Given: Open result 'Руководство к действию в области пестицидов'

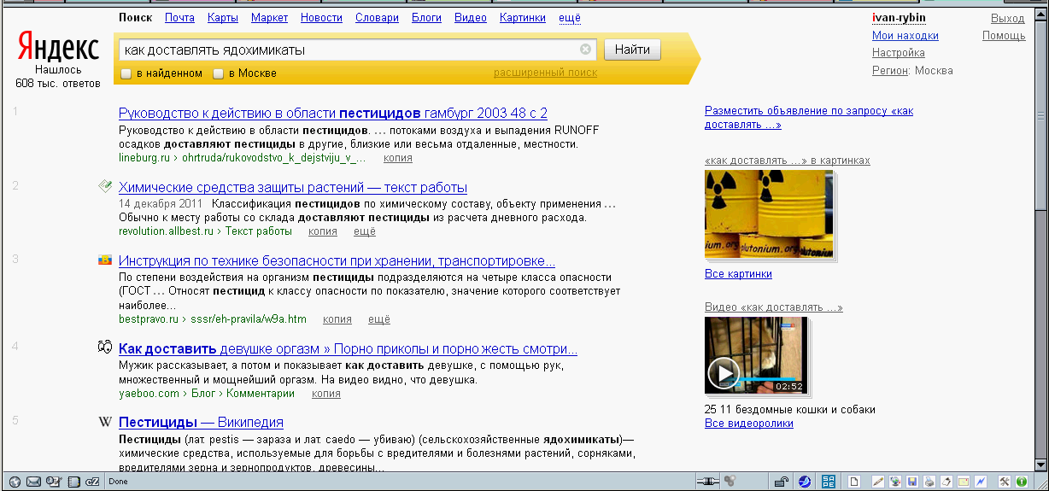Looking at the screenshot, I should click(333, 113).
